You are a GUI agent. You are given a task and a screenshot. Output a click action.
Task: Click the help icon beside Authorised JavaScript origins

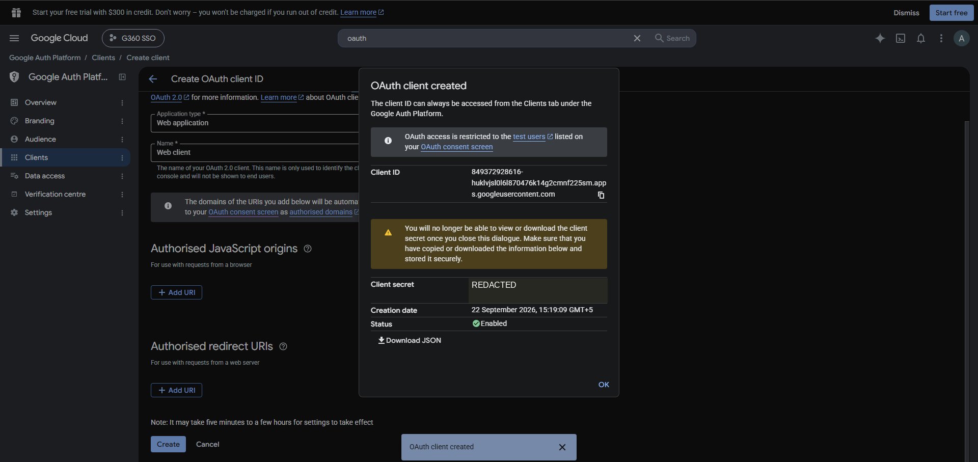pyautogui.click(x=308, y=249)
